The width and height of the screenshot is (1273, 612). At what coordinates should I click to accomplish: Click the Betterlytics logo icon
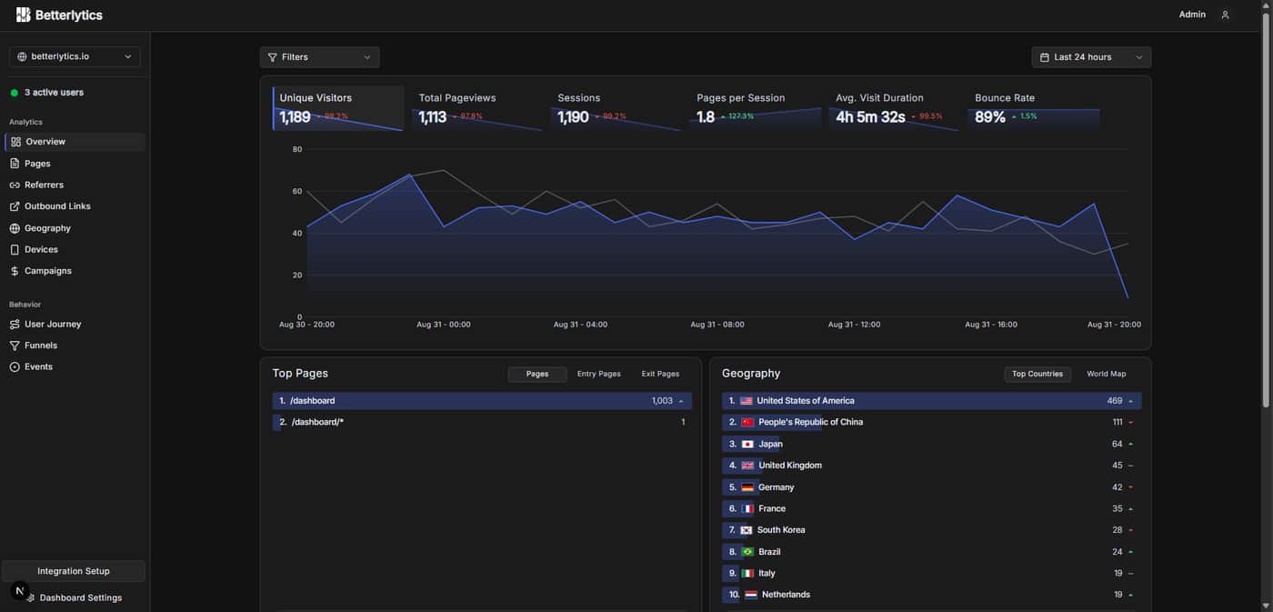click(x=24, y=15)
